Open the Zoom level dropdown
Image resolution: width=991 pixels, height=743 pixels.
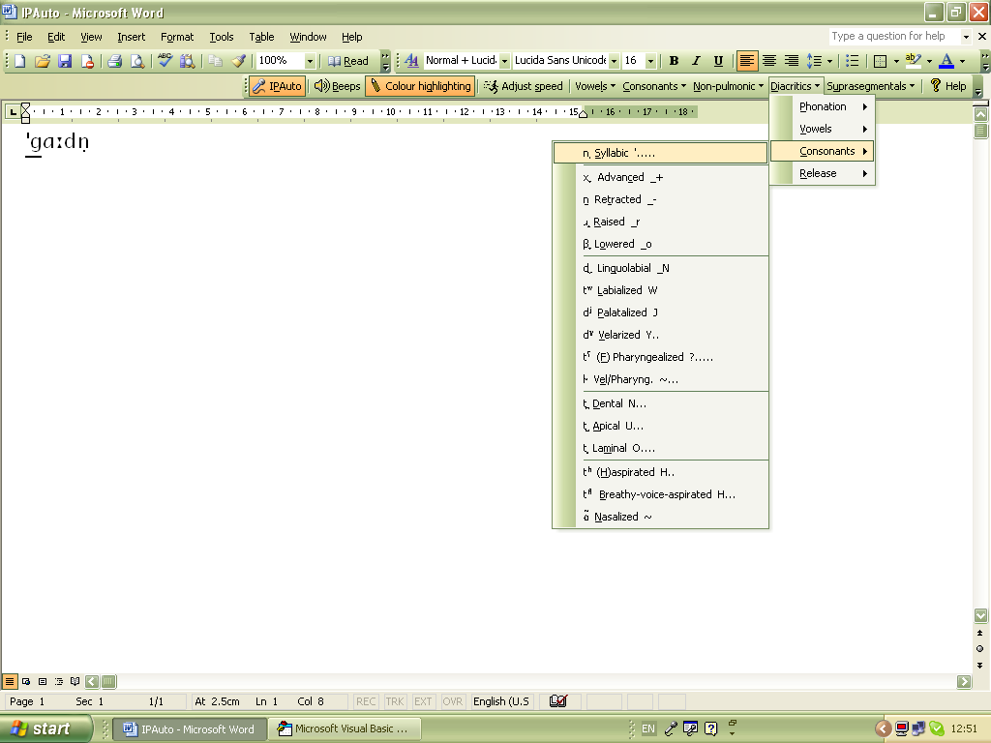pyautogui.click(x=311, y=60)
